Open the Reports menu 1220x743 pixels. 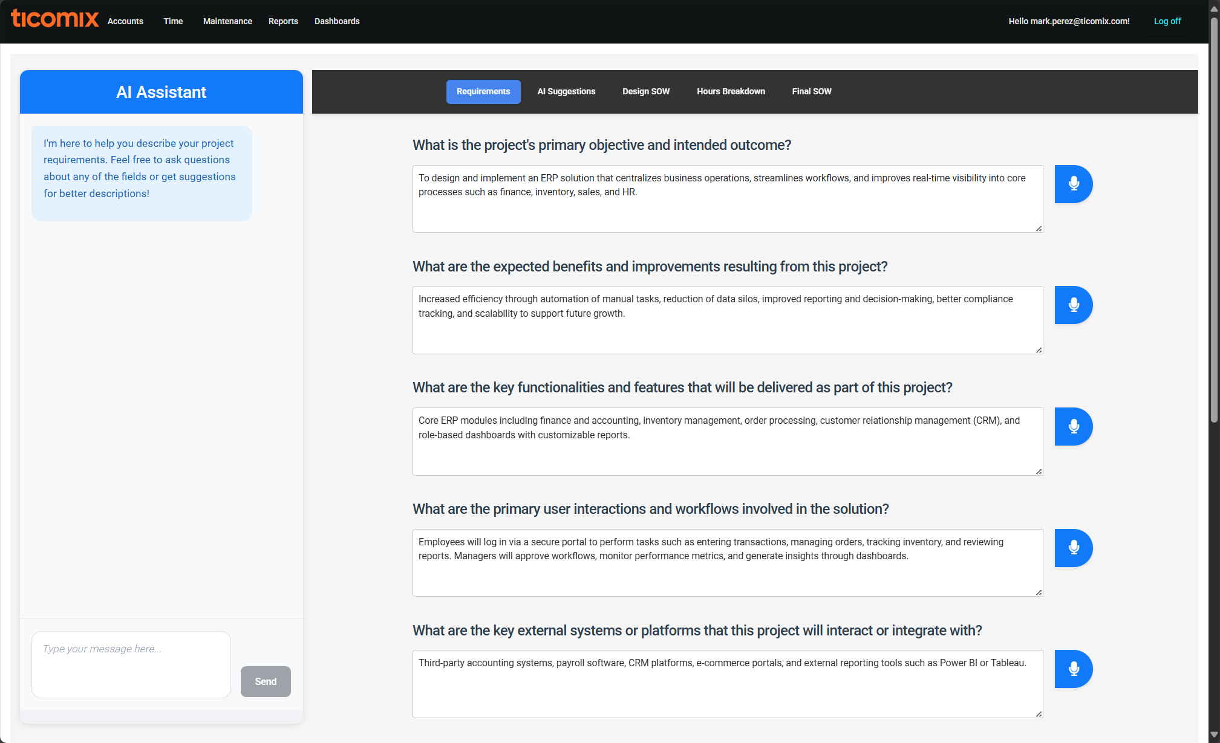tap(283, 21)
